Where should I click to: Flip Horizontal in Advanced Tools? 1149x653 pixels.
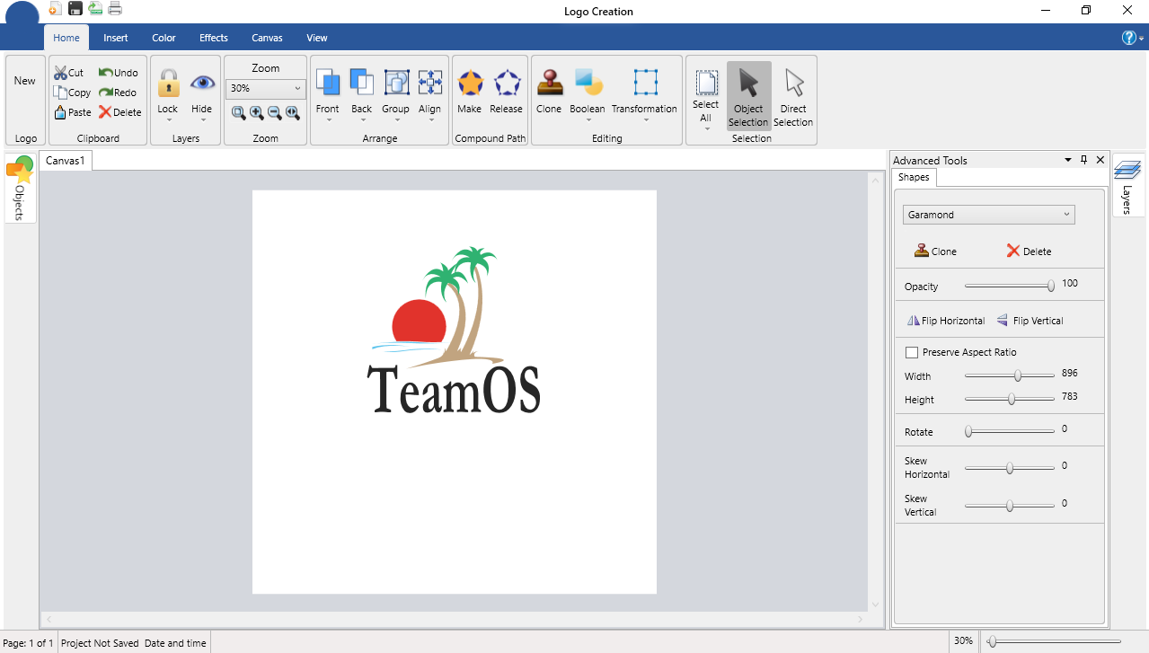(x=946, y=321)
